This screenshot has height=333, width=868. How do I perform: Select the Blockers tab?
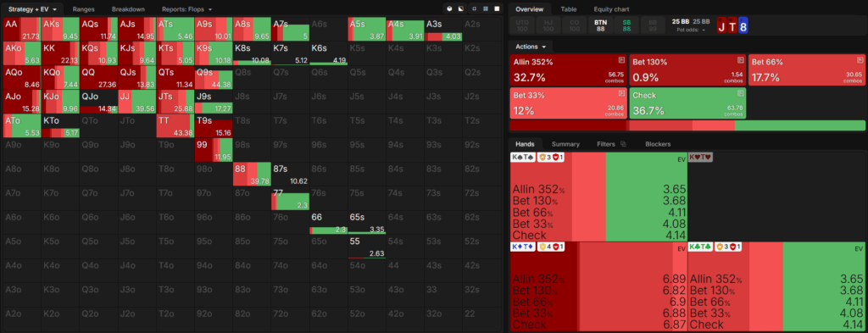coord(658,144)
